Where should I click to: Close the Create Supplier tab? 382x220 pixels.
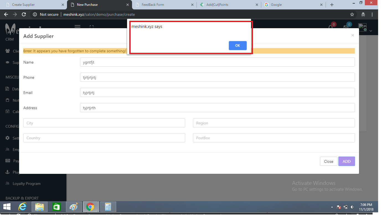pos(63,5)
